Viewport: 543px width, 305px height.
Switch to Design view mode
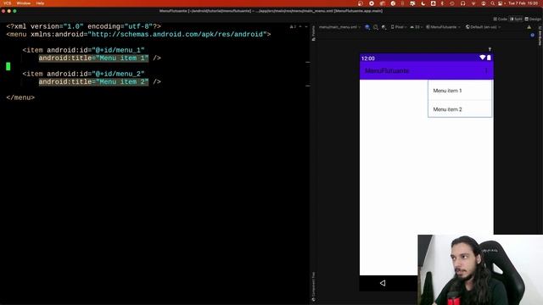click(x=533, y=19)
